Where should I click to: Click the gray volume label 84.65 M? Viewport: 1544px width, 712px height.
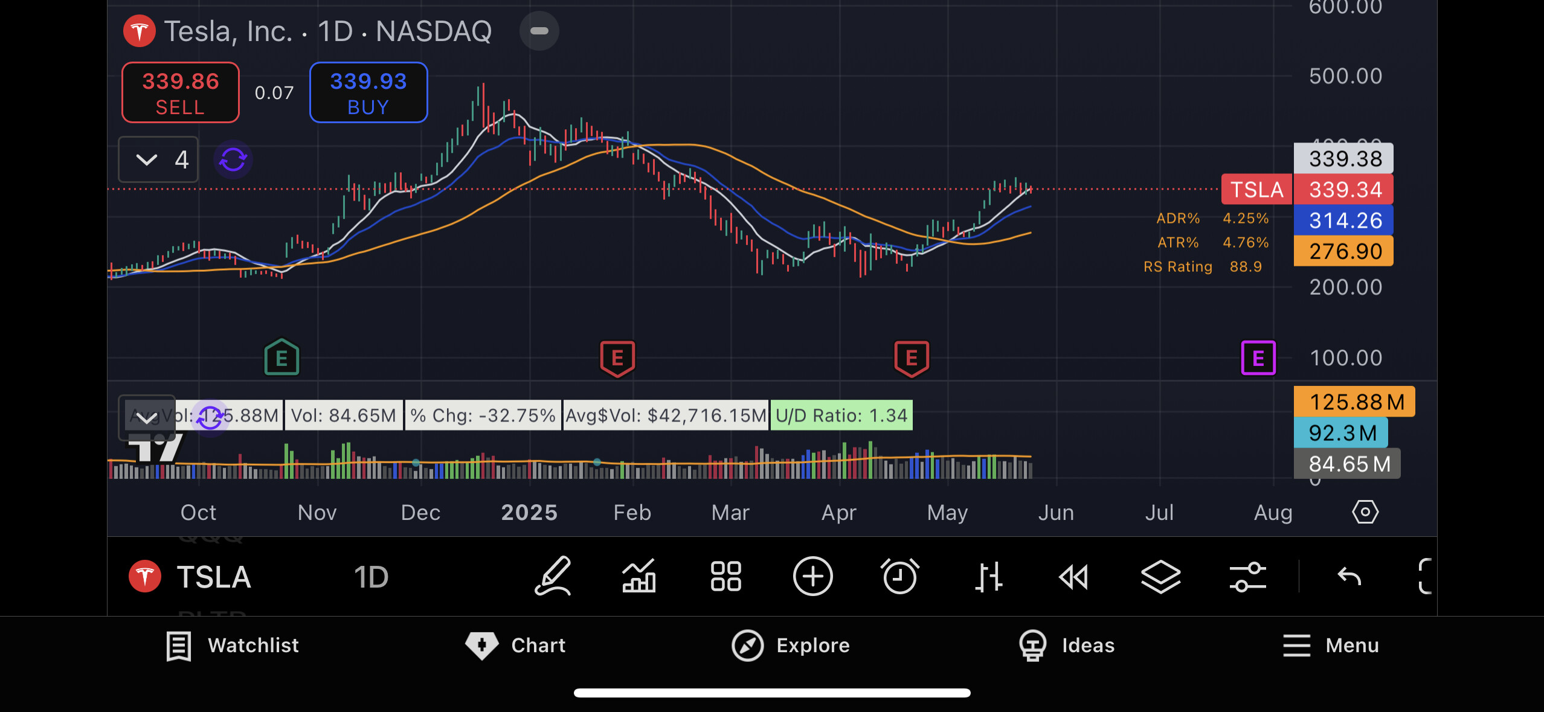pyautogui.click(x=1348, y=464)
